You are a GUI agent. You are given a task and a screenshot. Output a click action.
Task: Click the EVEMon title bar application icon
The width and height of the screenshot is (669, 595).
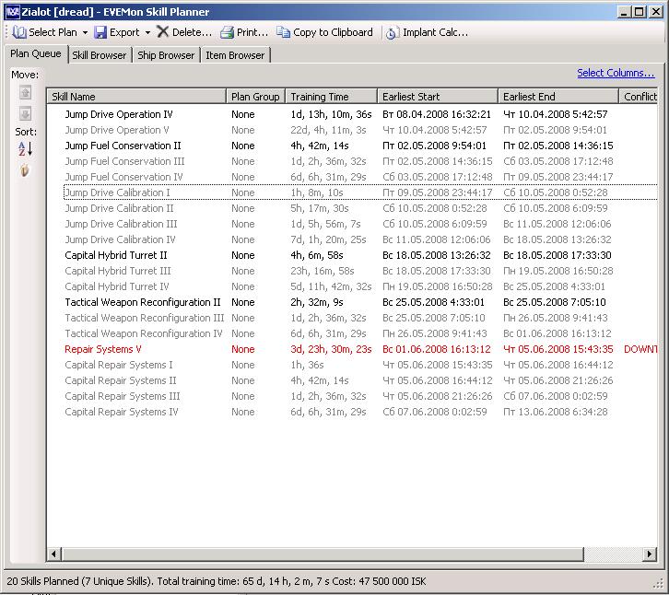click(12, 12)
